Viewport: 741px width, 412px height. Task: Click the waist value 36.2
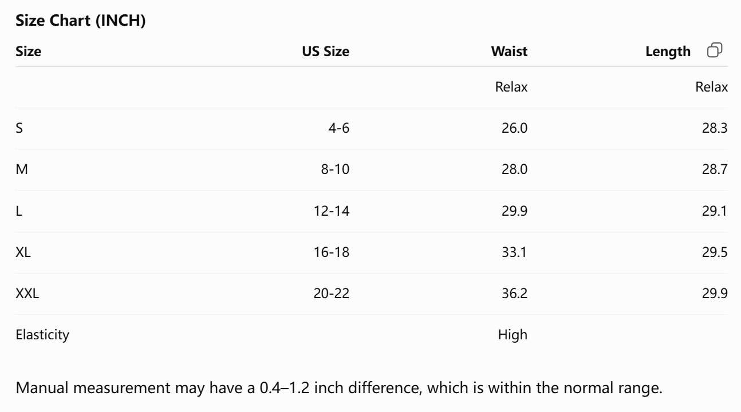click(515, 294)
